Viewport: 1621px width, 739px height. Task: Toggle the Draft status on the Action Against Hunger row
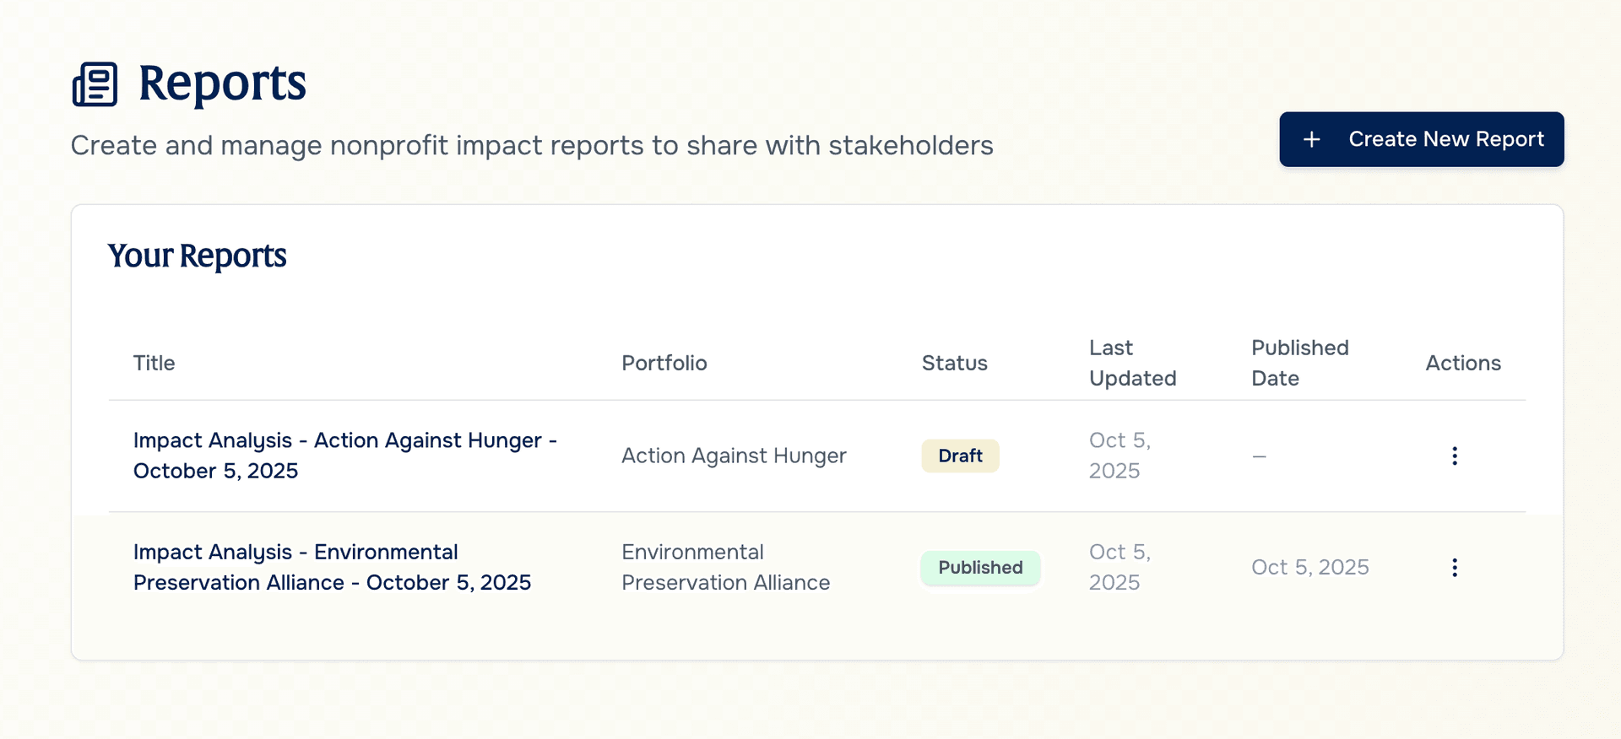pyautogui.click(x=960, y=456)
